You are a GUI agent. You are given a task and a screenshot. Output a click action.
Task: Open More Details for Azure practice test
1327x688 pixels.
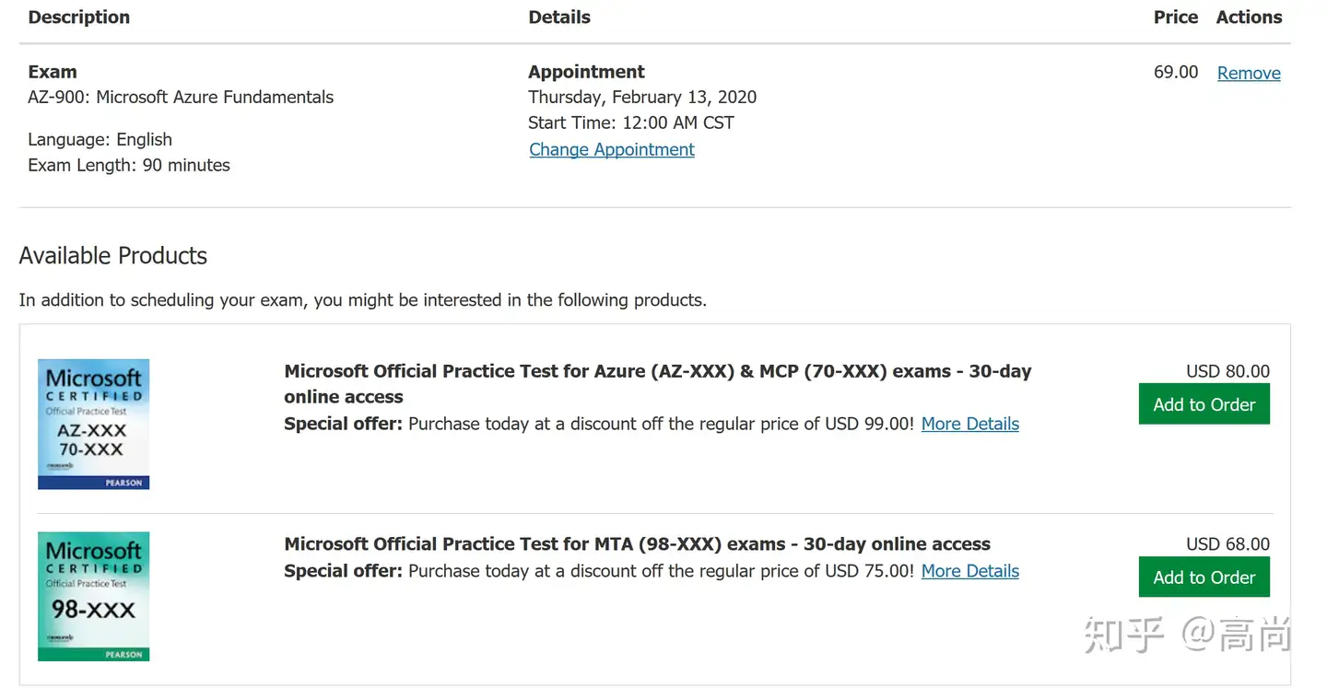969,424
